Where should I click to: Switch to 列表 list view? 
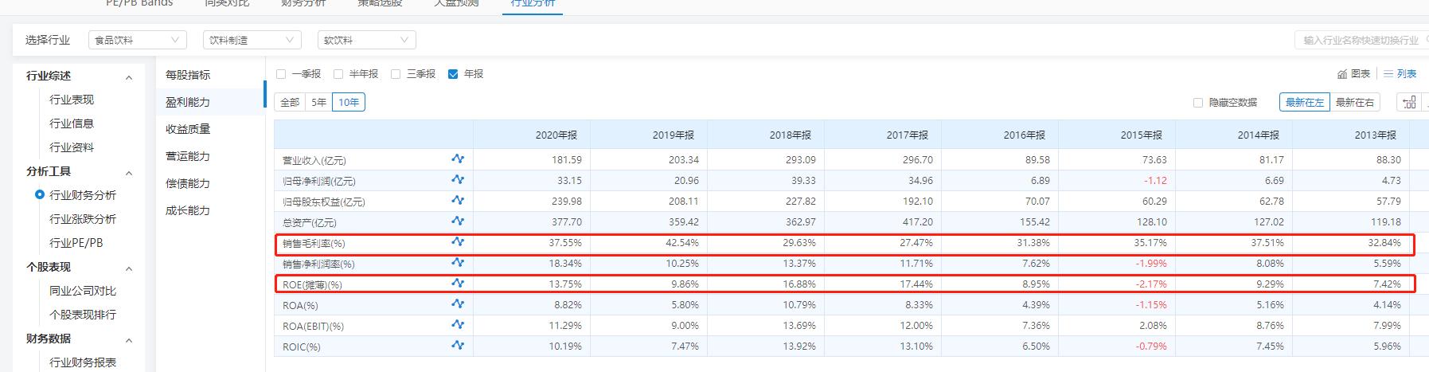(x=1400, y=73)
